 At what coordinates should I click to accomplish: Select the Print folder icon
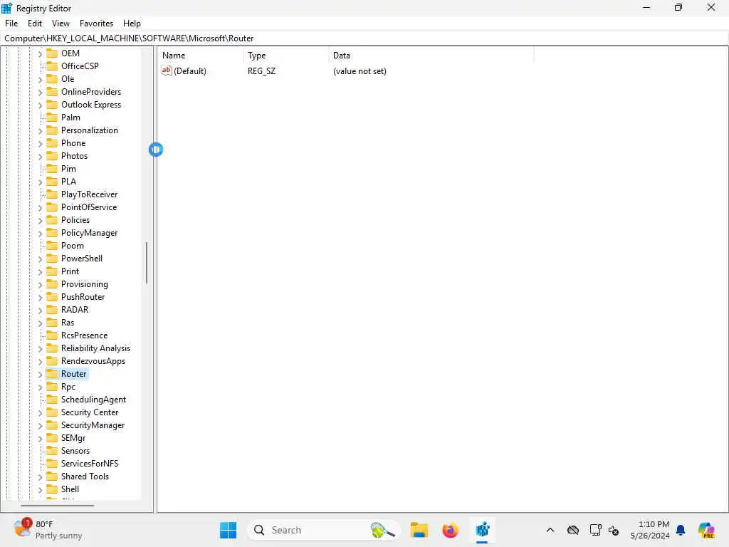point(52,271)
